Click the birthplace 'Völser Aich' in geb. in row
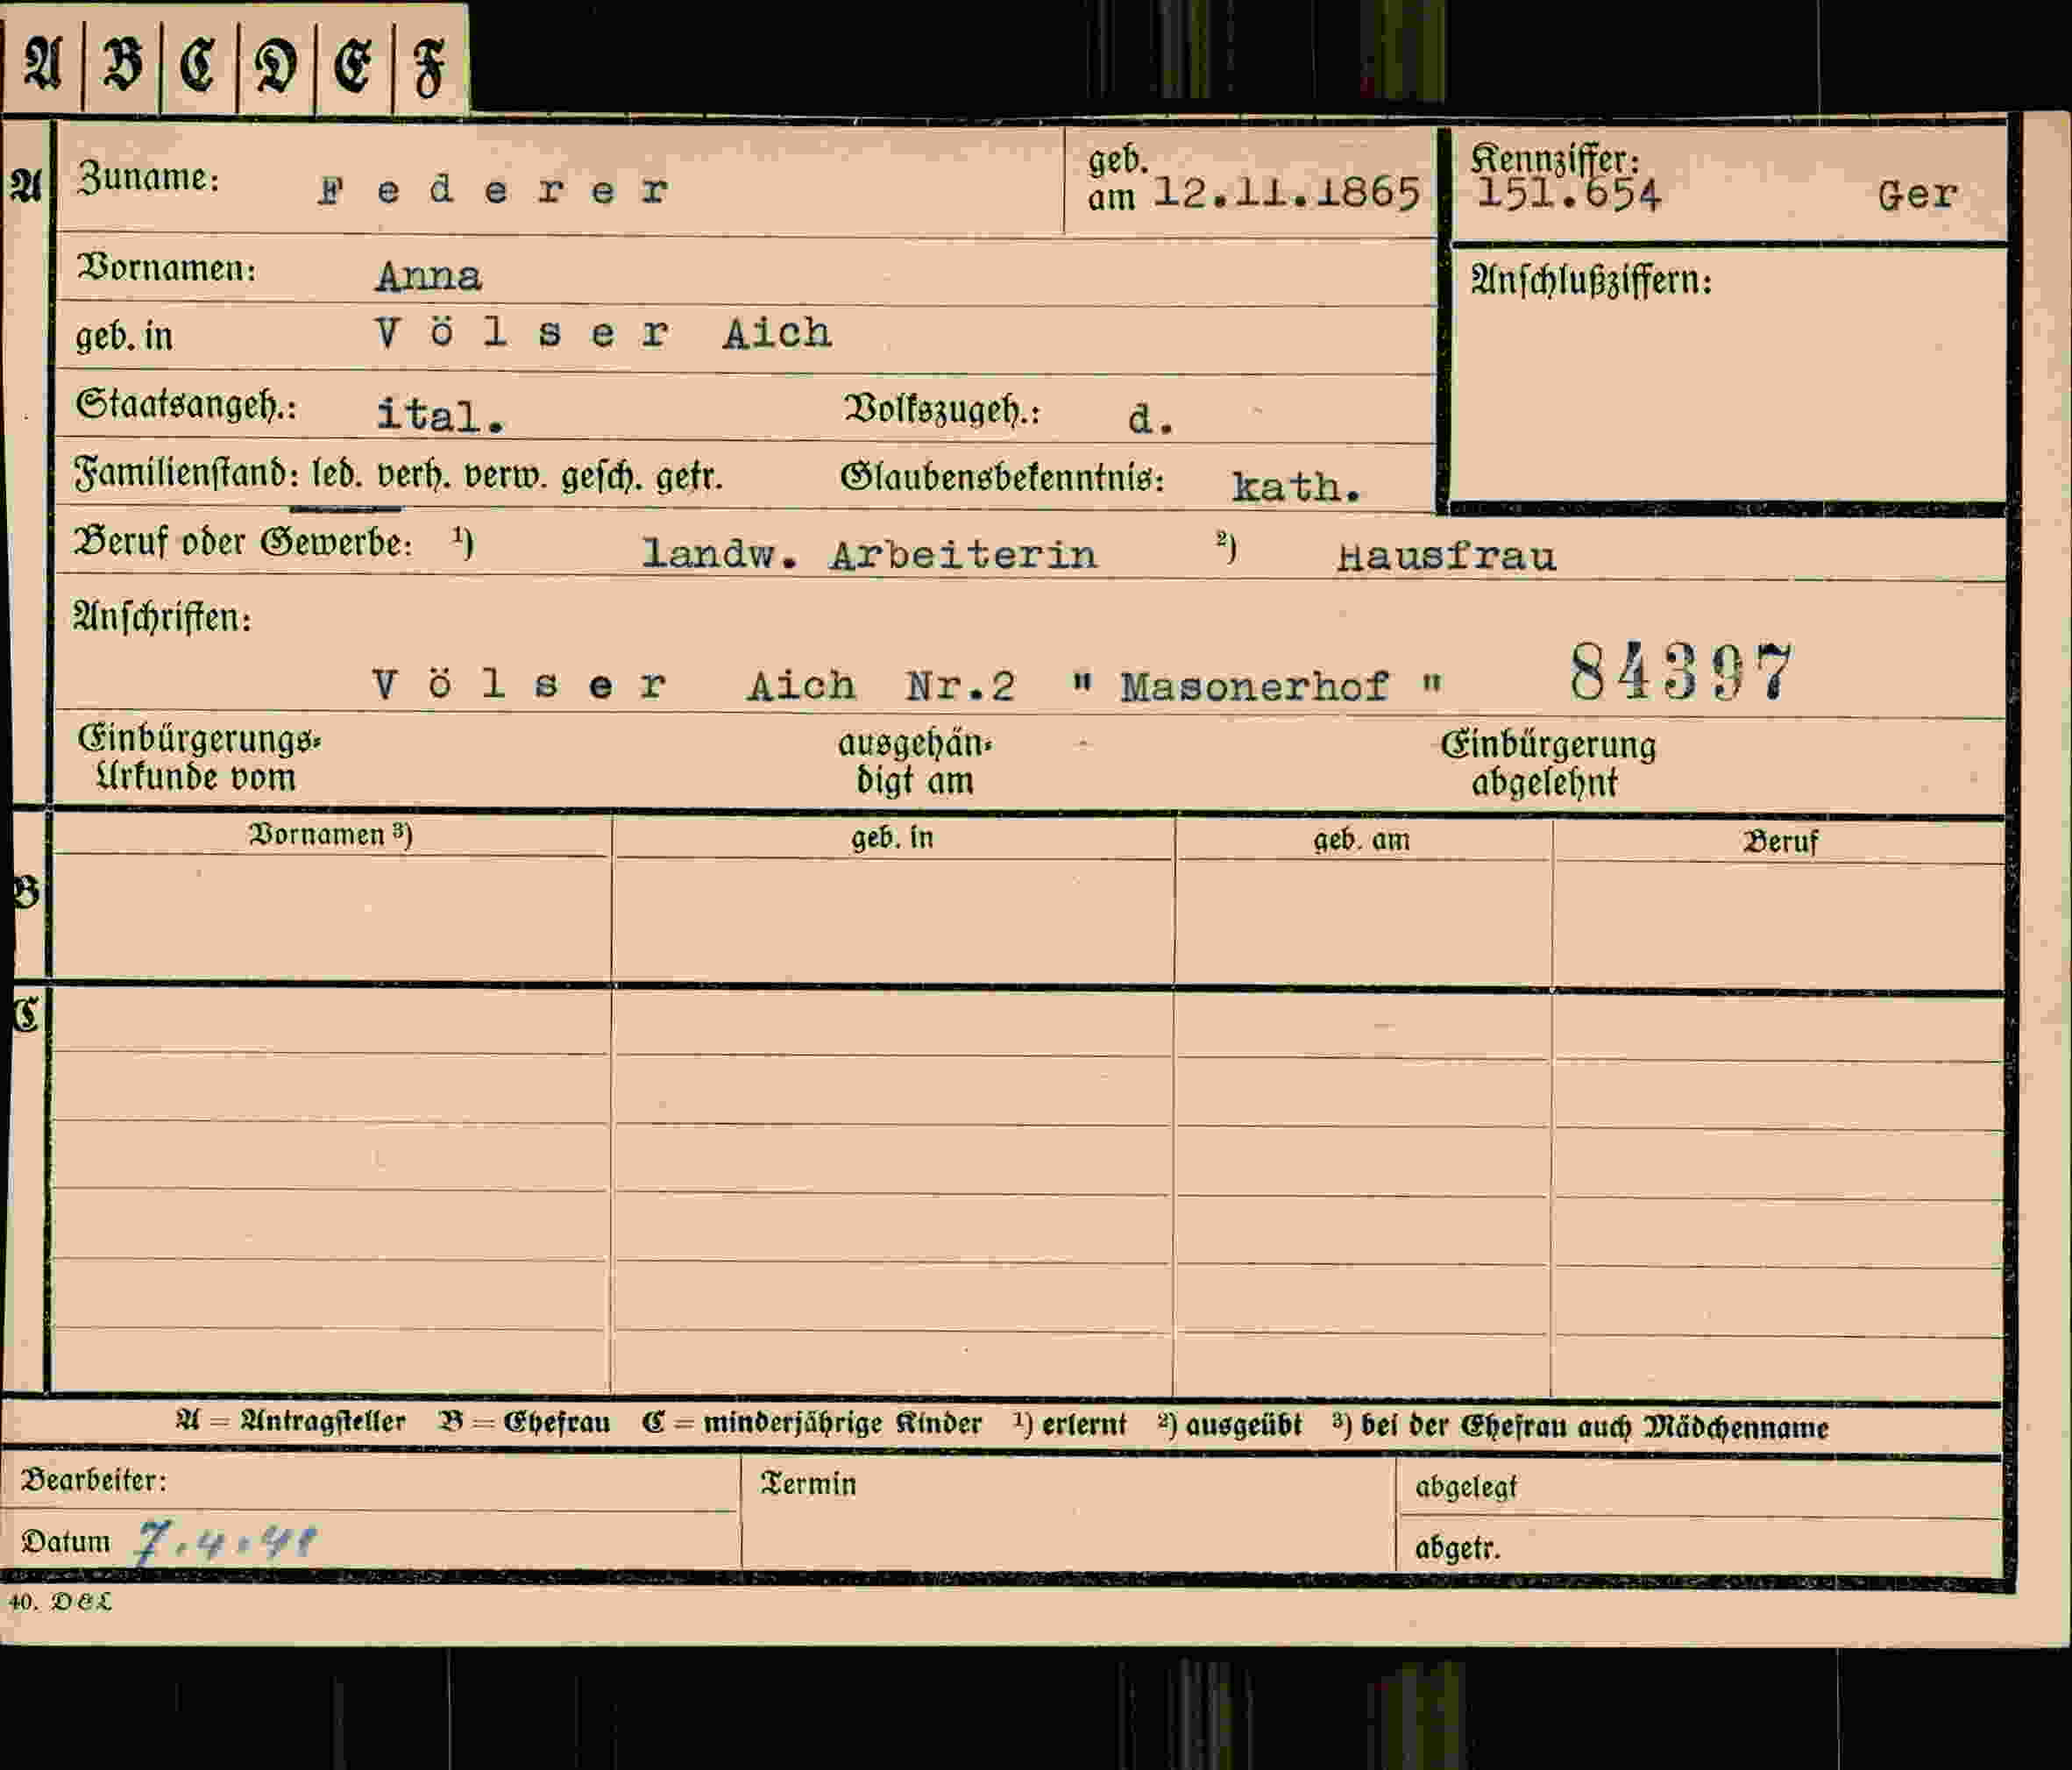Screen dimensions: 2072x1770 point(603,332)
